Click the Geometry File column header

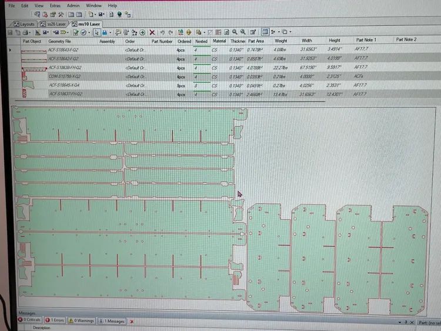coord(60,41)
